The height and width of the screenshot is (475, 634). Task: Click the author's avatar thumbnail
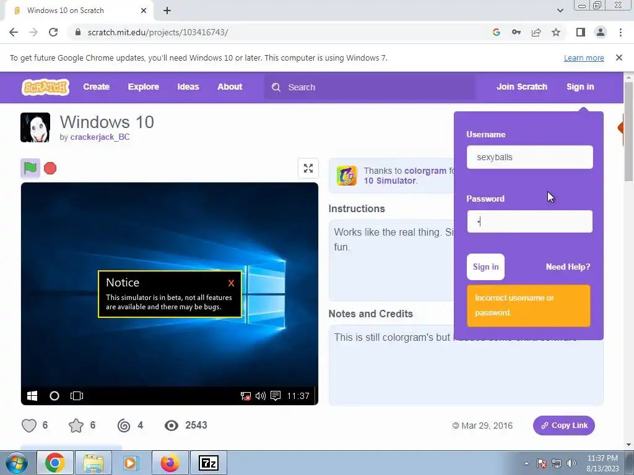click(x=35, y=127)
